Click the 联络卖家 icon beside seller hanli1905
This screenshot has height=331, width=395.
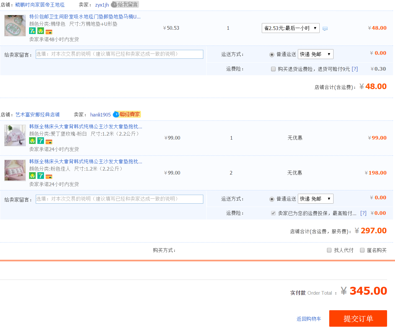(x=127, y=115)
